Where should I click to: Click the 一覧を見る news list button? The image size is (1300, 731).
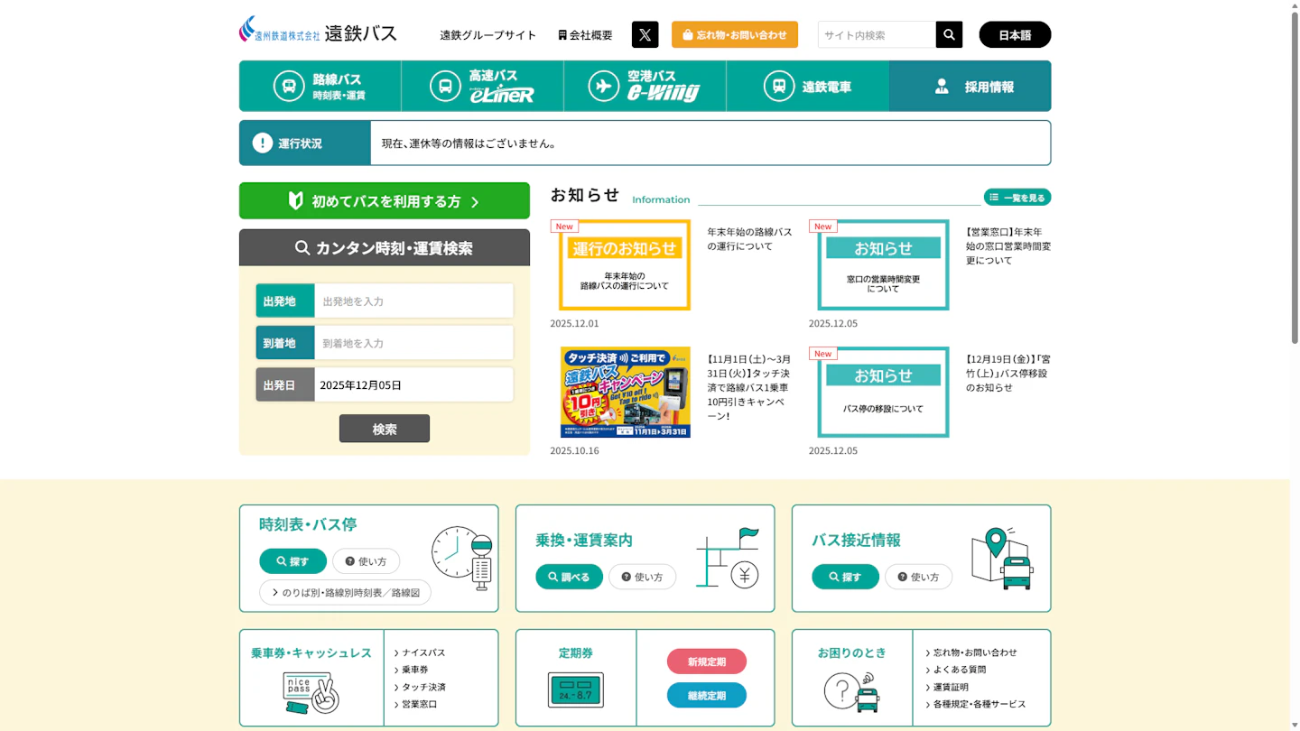1017,197
